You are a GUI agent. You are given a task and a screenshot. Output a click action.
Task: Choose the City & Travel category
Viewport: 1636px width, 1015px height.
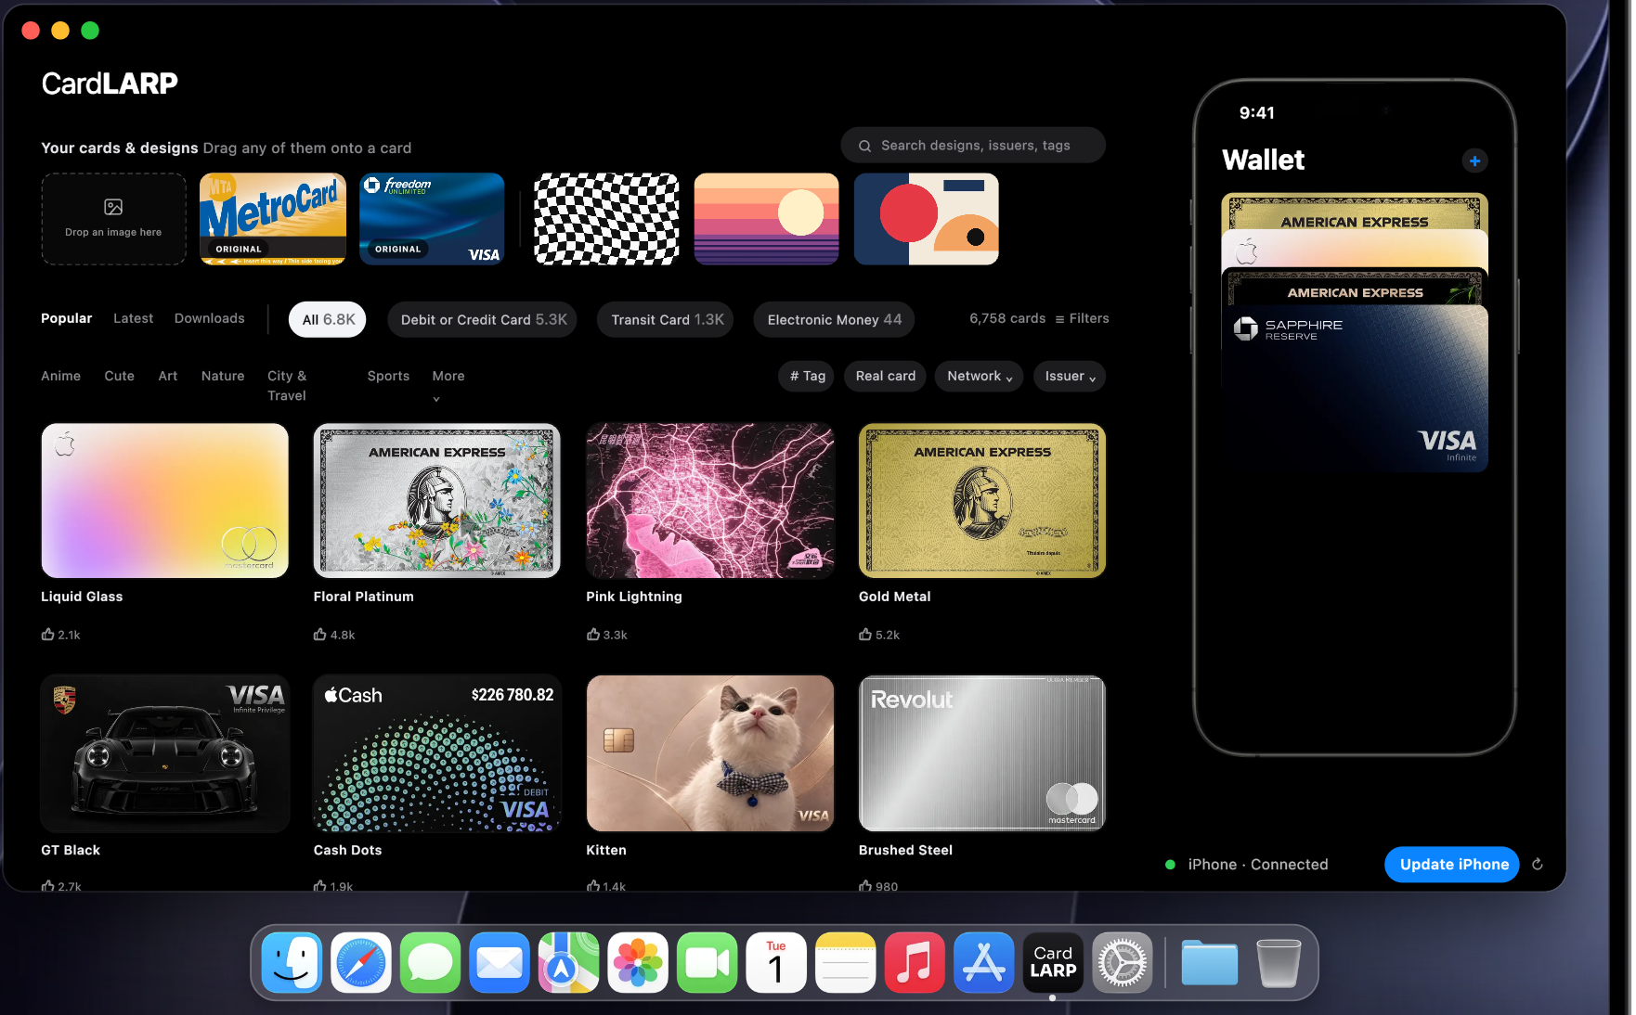point(287,385)
